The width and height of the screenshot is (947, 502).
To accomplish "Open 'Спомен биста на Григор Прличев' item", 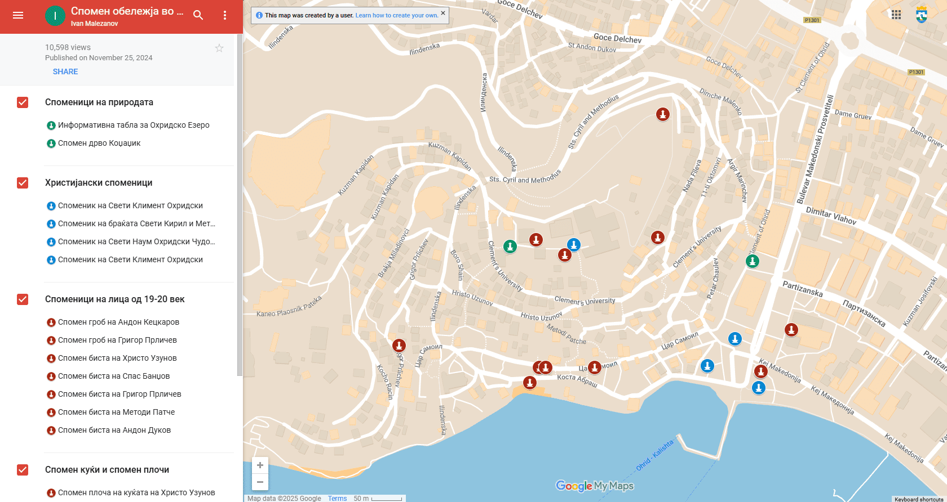I will (120, 394).
